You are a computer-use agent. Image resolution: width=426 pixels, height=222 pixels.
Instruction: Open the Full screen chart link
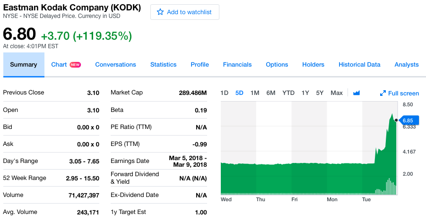[x=403, y=94]
